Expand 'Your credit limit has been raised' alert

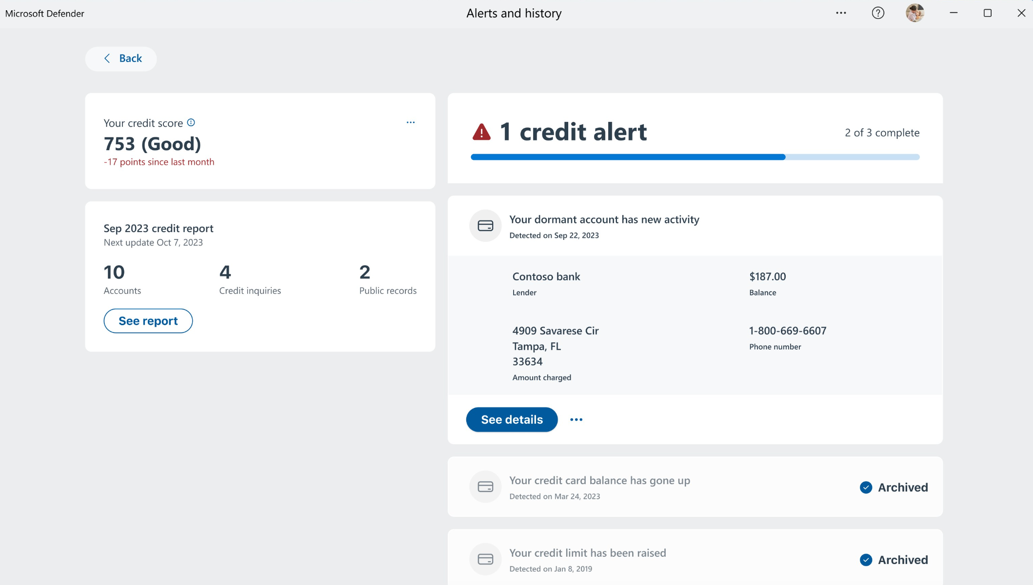point(695,558)
